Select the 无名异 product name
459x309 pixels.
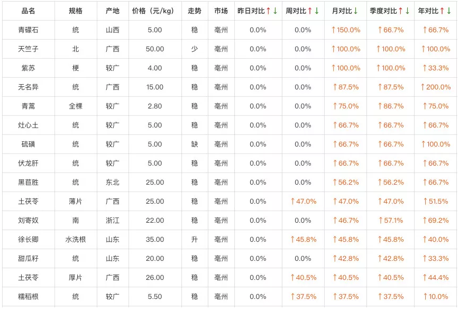coord(28,87)
